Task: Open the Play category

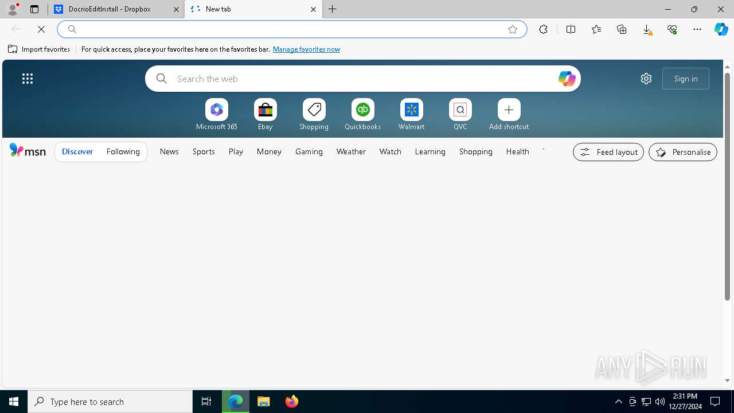Action: pos(236,151)
